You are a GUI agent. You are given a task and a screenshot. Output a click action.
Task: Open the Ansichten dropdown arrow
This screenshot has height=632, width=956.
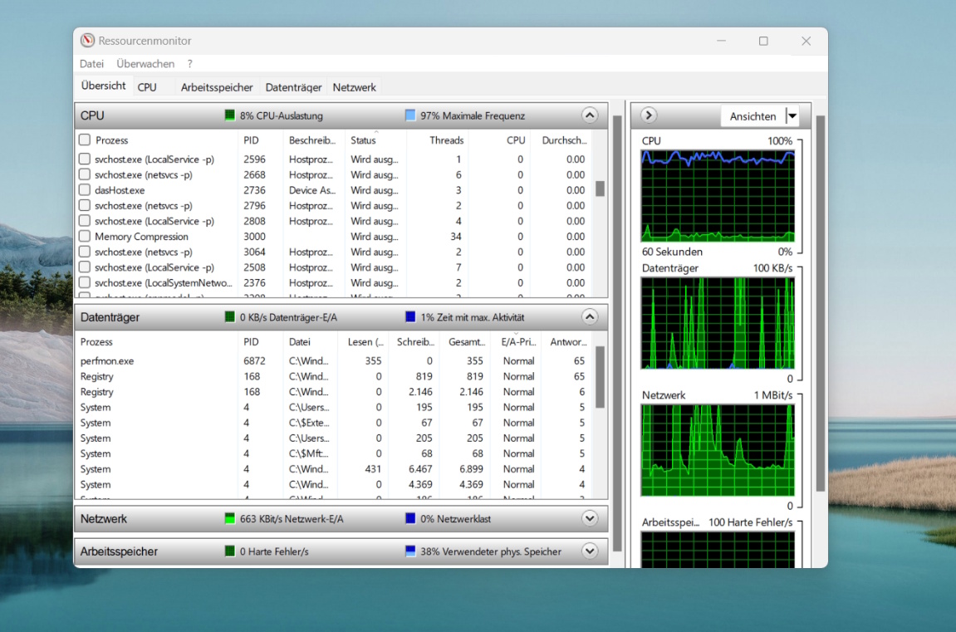pyautogui.click(x=792, y=116)
